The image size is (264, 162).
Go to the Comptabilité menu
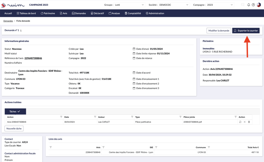click(x=133, y=13)
